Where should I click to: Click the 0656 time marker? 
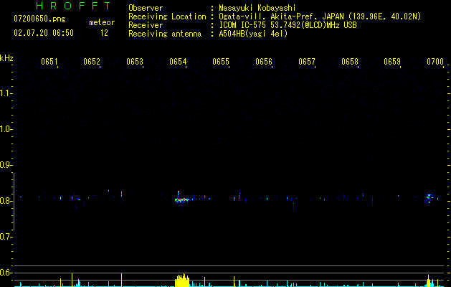(x=264, y=62)
